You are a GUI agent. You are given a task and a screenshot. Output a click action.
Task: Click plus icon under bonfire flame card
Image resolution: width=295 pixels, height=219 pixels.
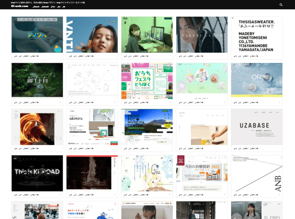115,195
